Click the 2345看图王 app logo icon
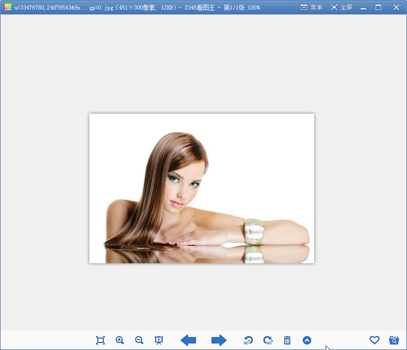Viewport: 407px width, 350px height. [x=8, y=7]
